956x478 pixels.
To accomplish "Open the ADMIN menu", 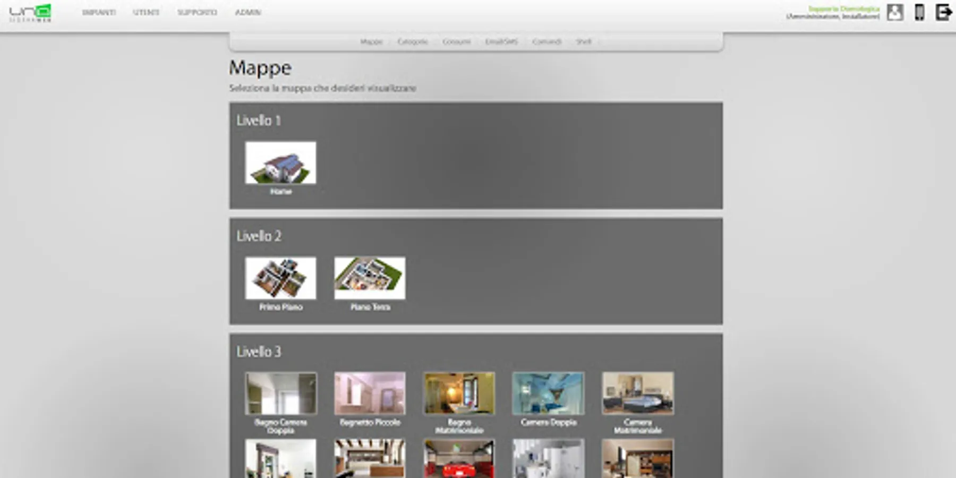I will click(x=248, y=12).
